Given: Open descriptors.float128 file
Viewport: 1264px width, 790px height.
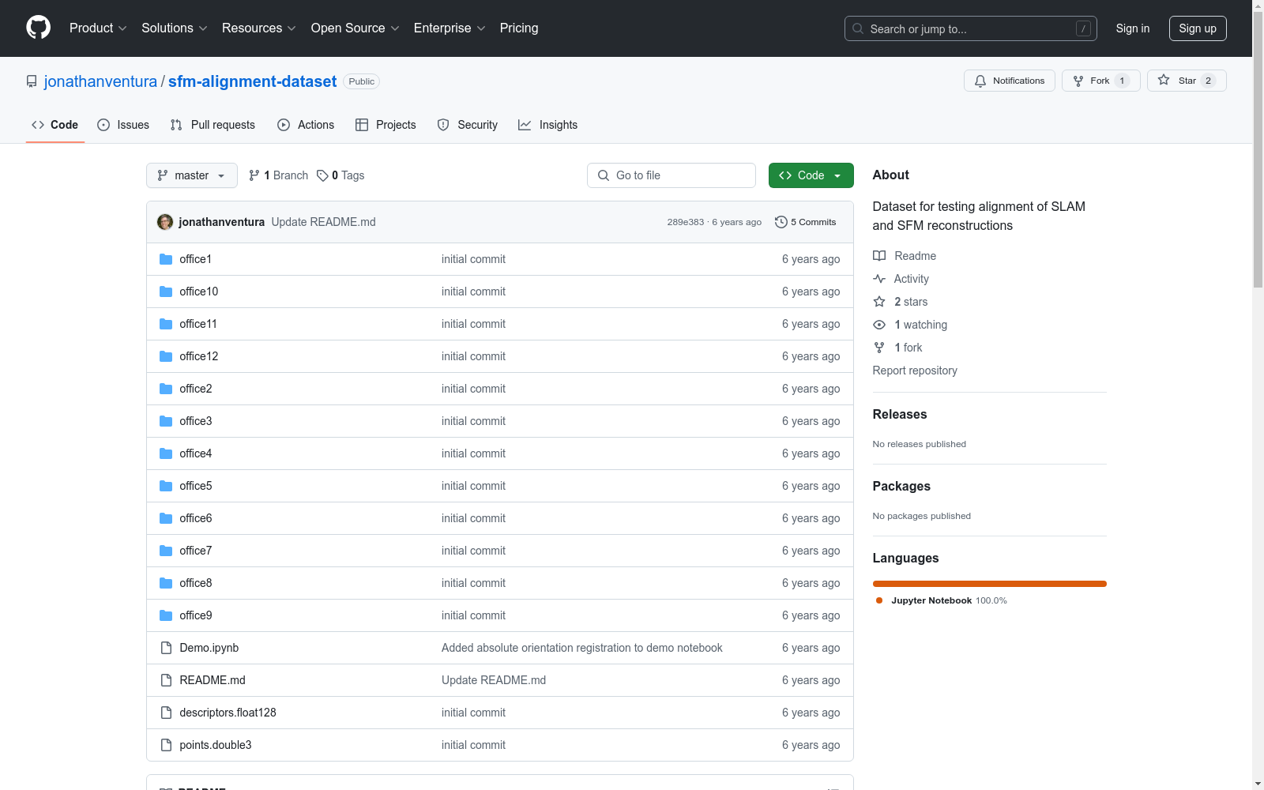Looking at the screenshot, I should pyautogui.click(x=228, y=713).
